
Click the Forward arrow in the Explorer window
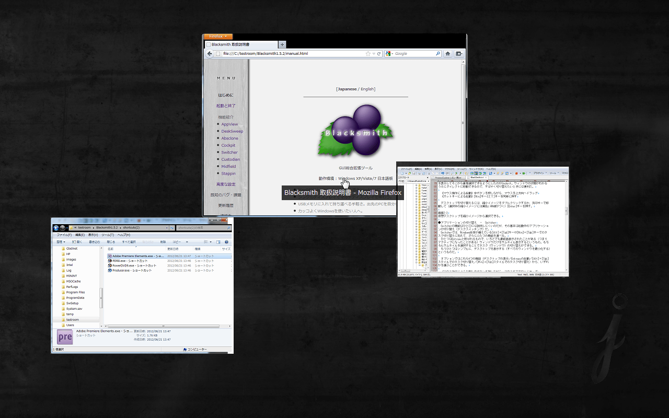point(62,228)
